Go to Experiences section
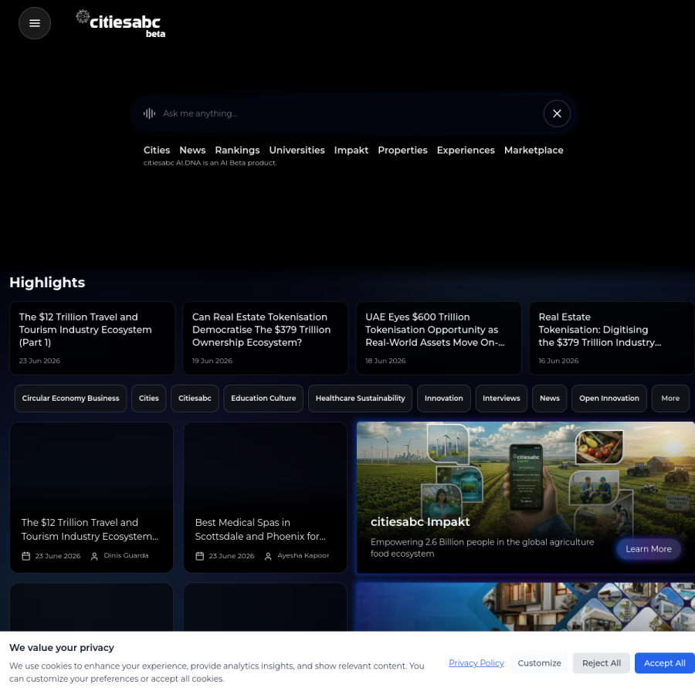Viewport: 695px width, 695px height. (466, 151)
